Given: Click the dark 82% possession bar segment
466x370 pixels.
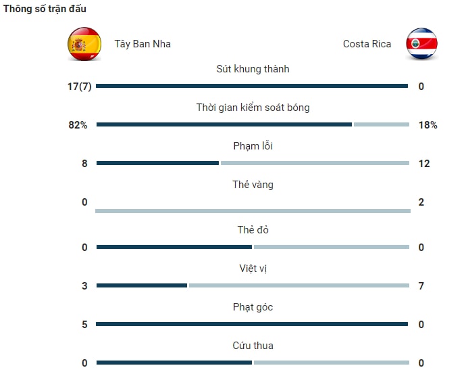Looking at the screenshot, I should [224, 124].
